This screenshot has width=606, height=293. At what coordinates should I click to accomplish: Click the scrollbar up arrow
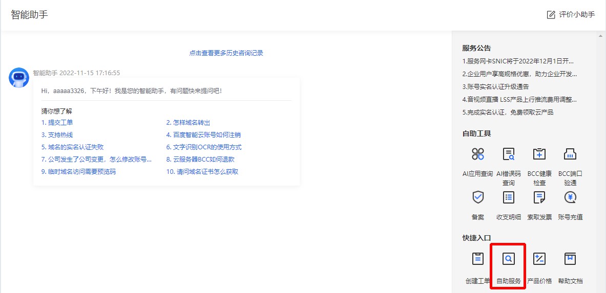coord(600,36)
